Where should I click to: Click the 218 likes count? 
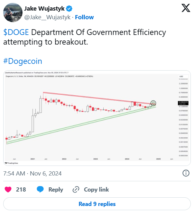[21, 190]
